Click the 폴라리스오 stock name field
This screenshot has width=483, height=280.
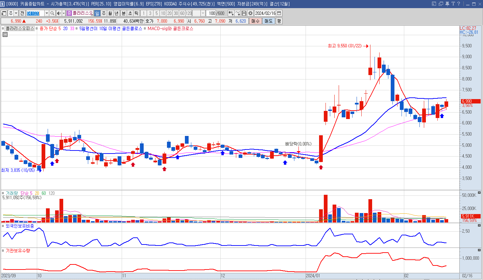coord(82,13)
